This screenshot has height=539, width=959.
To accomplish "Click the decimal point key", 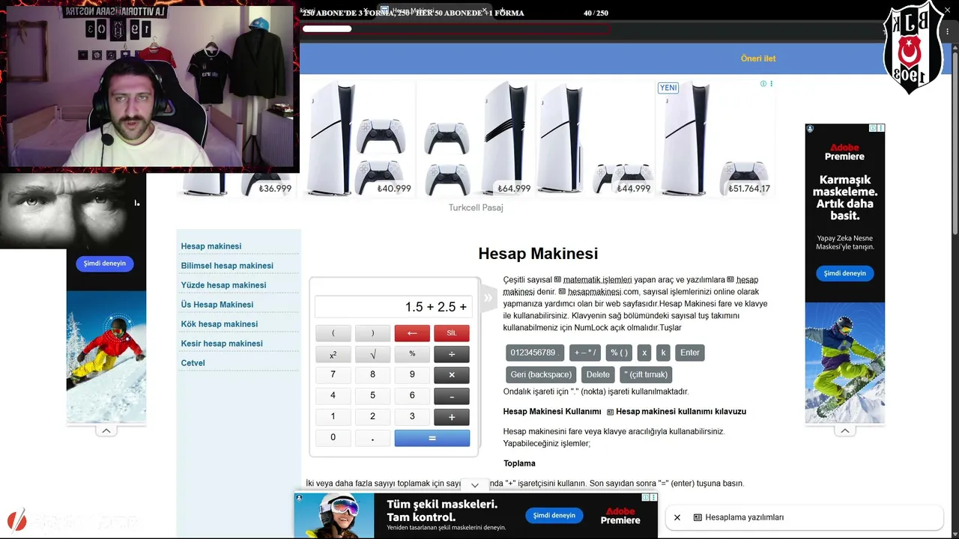I will click(x=372, y=438).
